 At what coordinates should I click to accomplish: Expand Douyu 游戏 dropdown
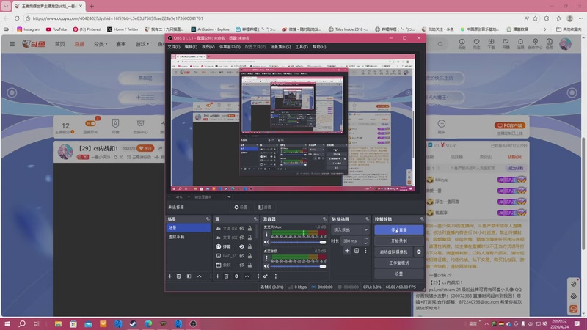pos(142,44)
